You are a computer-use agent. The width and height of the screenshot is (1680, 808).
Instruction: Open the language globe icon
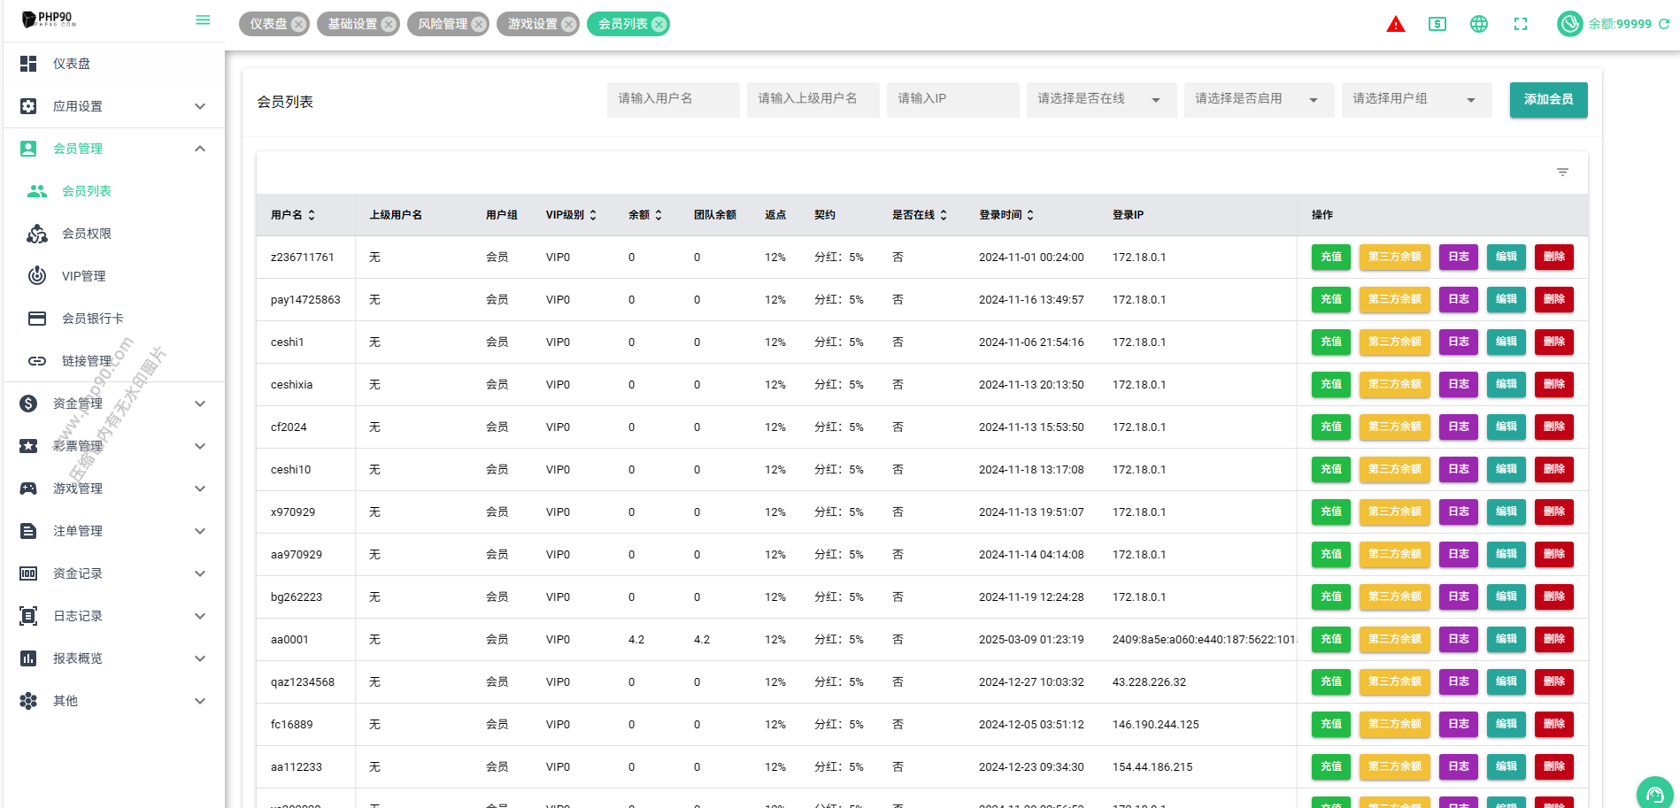coord(1478,25)
